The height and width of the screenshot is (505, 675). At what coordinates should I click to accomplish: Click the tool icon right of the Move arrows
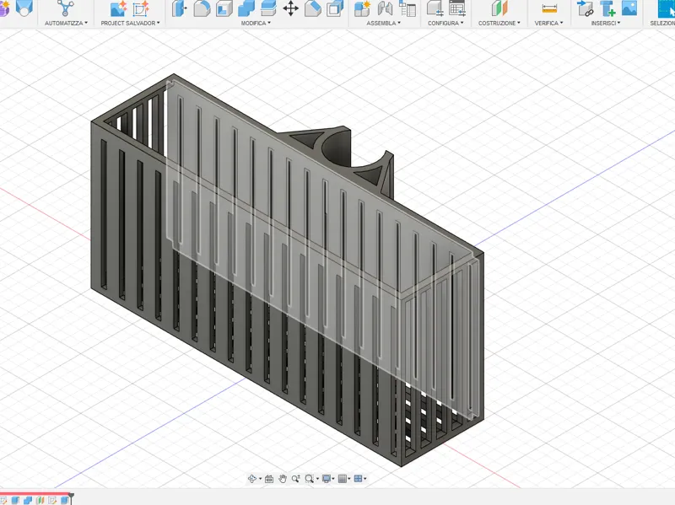(313, 8)
